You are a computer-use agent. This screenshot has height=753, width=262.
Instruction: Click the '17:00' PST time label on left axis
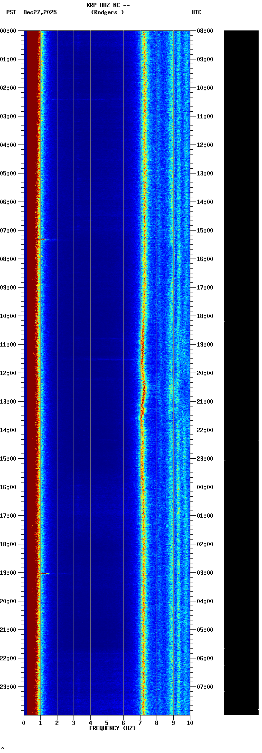8,516
